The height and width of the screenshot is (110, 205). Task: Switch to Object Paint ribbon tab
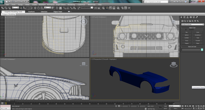[x=58, y=12]
